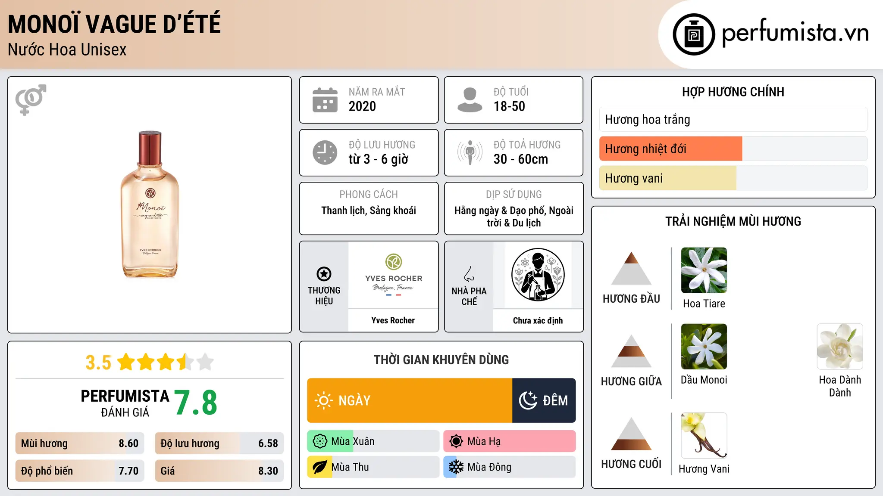Click the Yves Rocher brand name label
The width and height of the screenshot is (883, 496).
(x=393, y=320)
